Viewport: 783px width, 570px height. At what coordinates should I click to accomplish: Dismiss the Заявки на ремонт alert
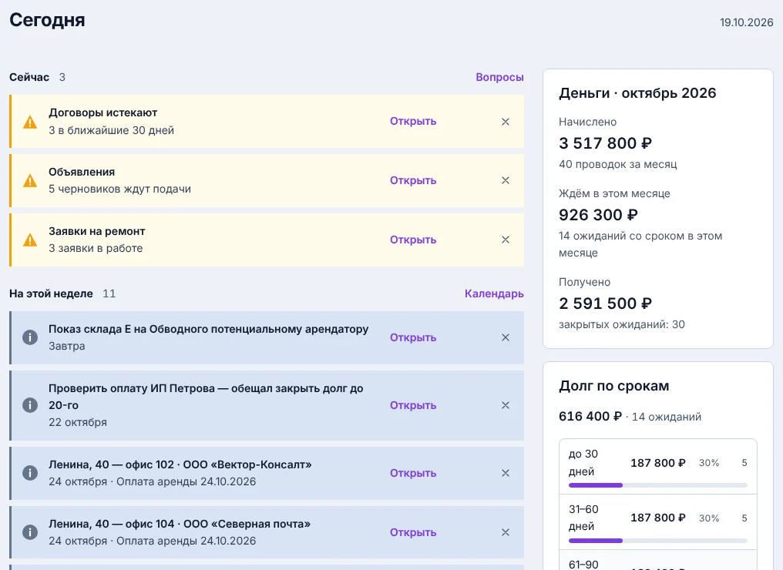tap(506, 240)
